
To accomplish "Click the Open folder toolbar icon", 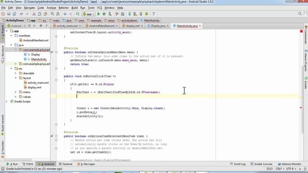I will 3,14.
